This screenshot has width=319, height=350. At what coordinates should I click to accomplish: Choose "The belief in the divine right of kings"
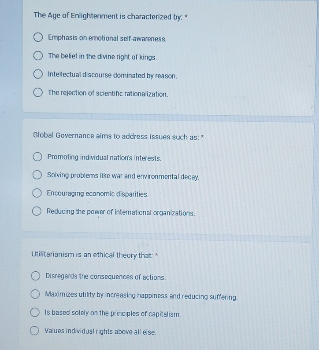(x=38, y=56)
